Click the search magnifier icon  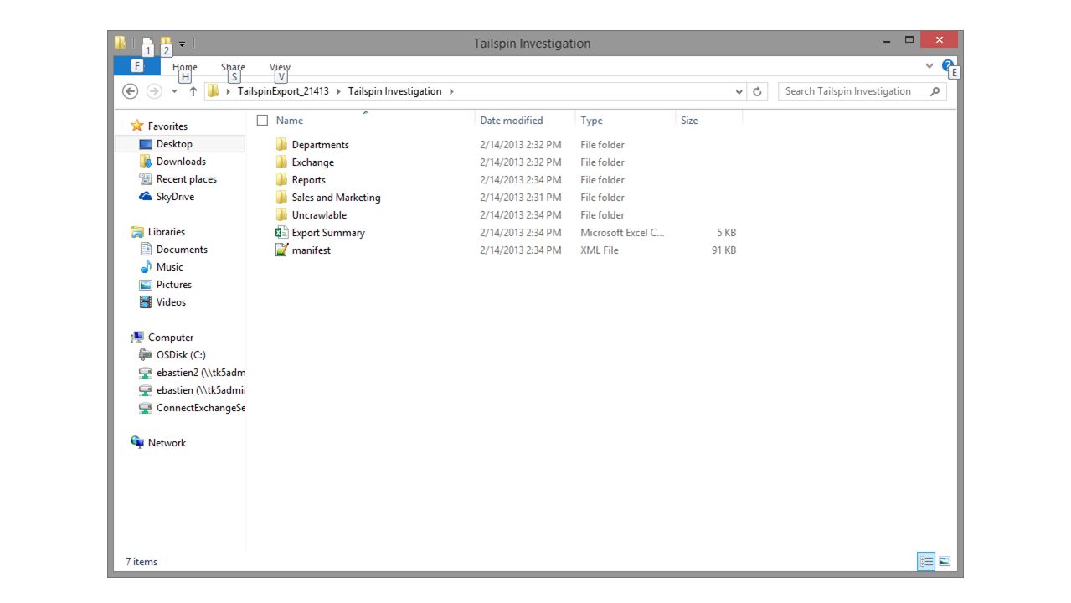(x=935, y=91)
